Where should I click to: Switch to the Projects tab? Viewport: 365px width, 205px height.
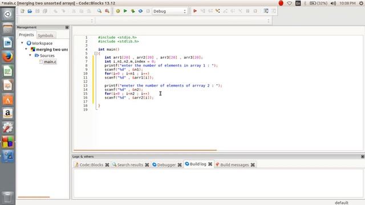[x=26, y=35]
